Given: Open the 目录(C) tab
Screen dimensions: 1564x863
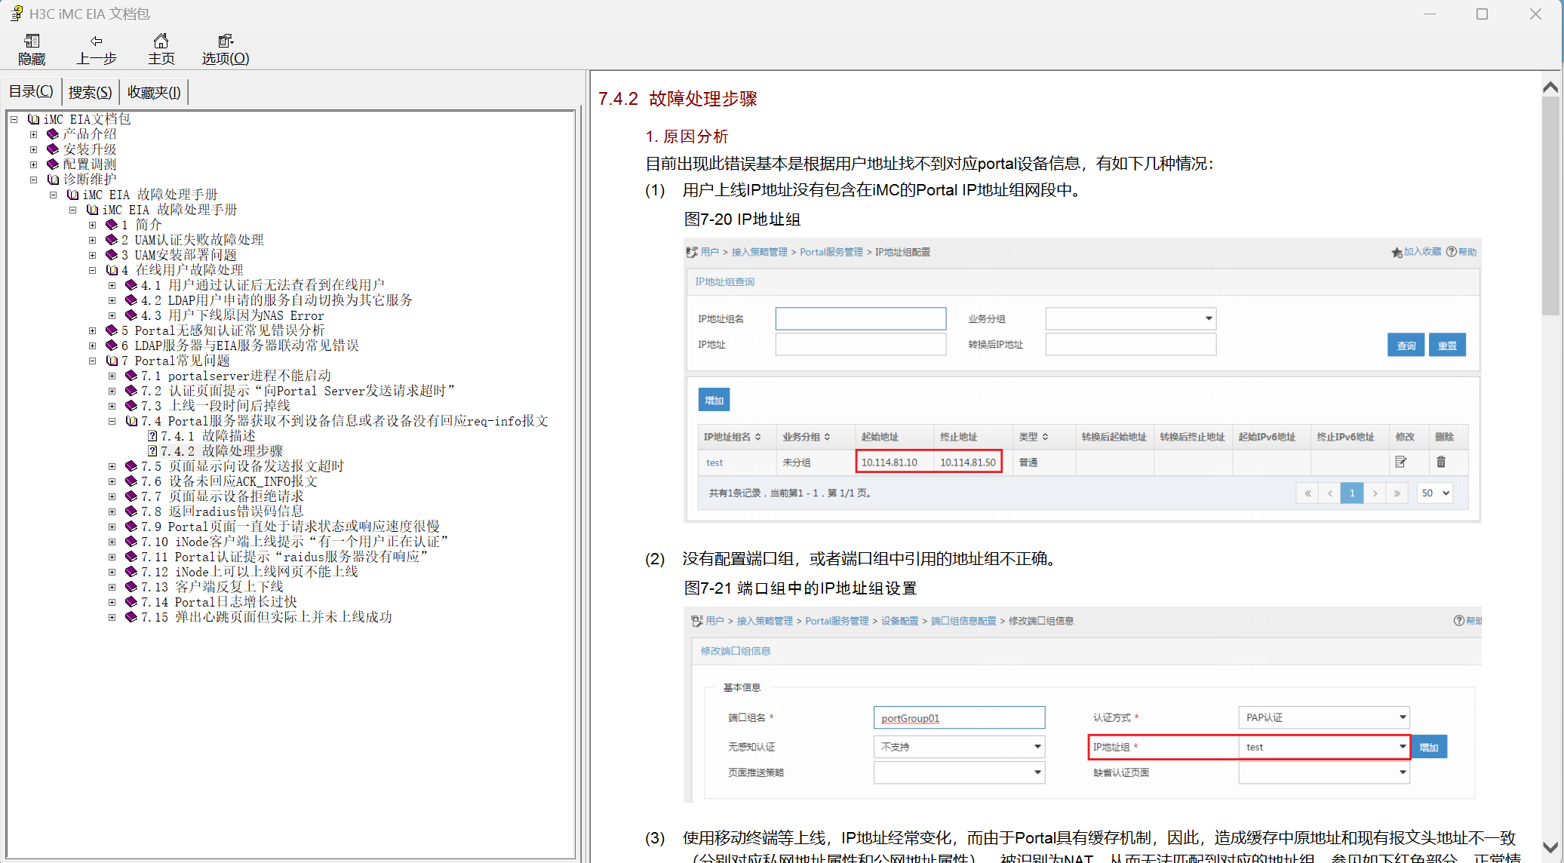Looking at the screenshot, I should click(x=31, y=92).
